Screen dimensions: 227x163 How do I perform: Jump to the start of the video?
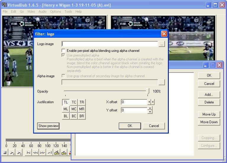(28, 152)
